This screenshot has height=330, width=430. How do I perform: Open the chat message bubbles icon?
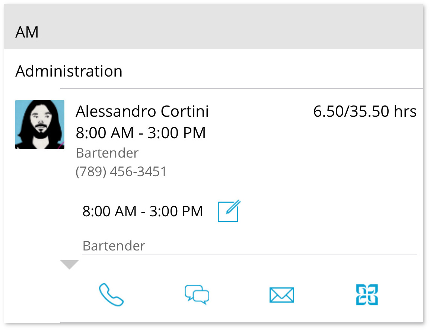(197, 295)
